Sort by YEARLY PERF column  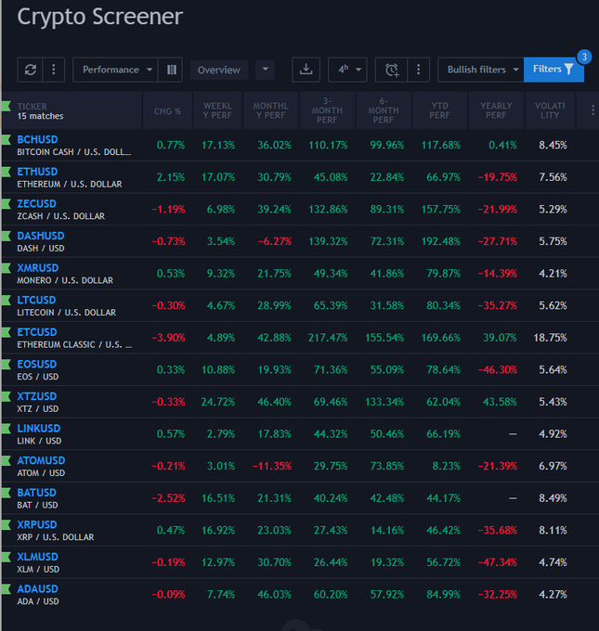pos(496,110)
